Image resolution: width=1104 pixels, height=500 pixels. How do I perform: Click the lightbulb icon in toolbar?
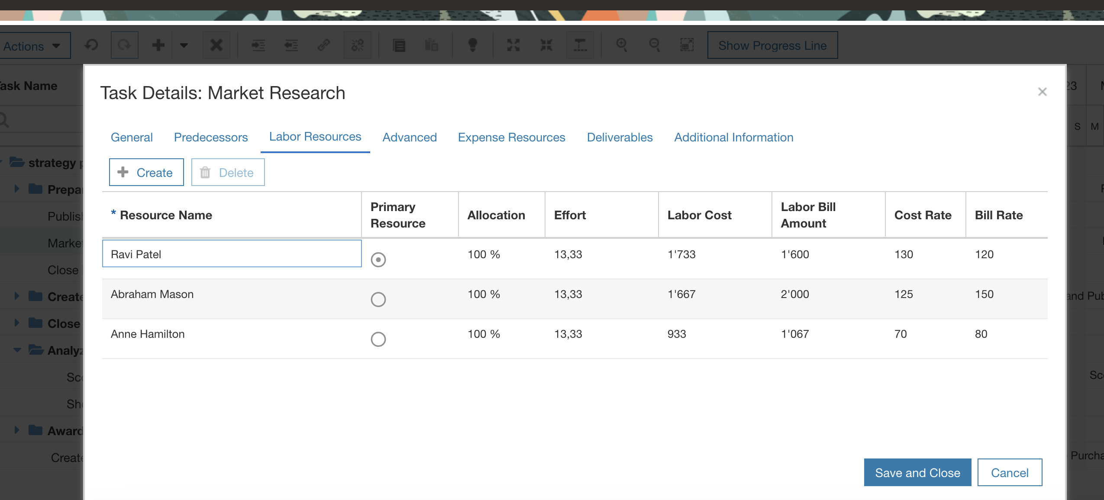[473, 45]
